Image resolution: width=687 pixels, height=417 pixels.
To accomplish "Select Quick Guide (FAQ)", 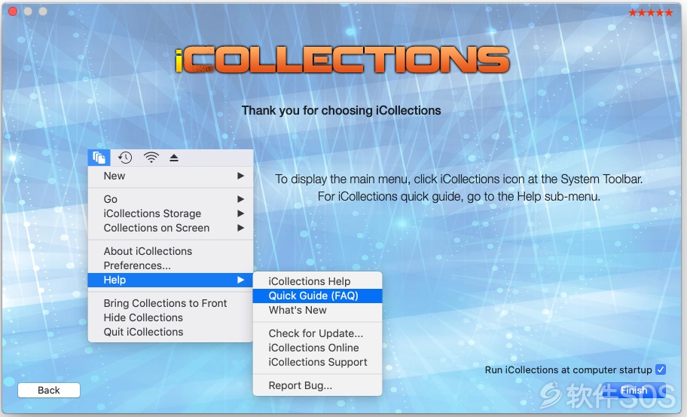I will pyautogui.click(x=318, y=296).
